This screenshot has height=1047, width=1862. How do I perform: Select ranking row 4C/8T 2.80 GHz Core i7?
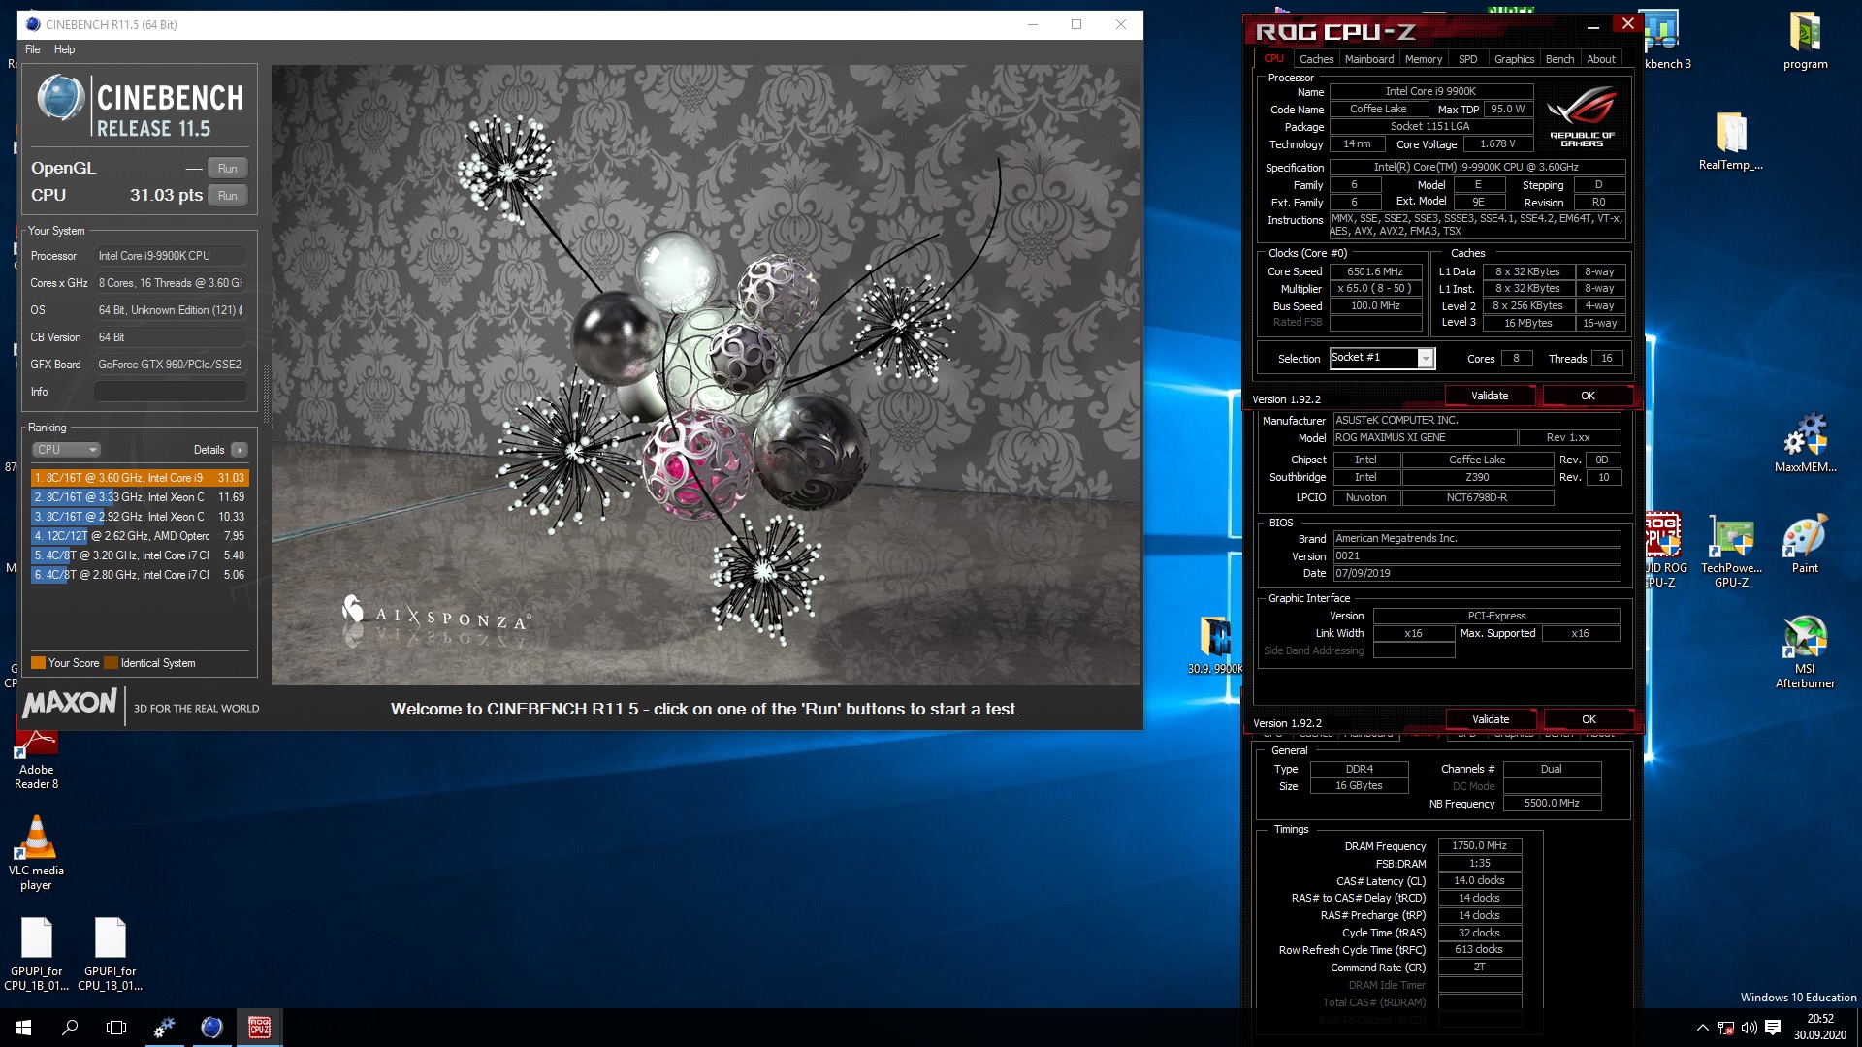140,575
